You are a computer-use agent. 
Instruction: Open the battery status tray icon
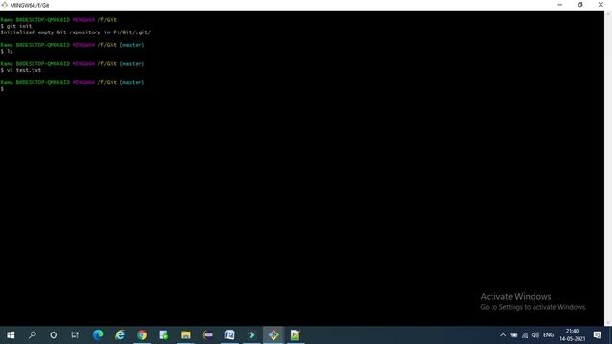click(x=514, y=335)
